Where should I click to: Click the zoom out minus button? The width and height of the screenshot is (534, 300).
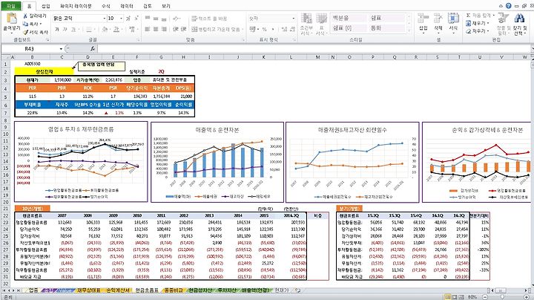[484, 297]
